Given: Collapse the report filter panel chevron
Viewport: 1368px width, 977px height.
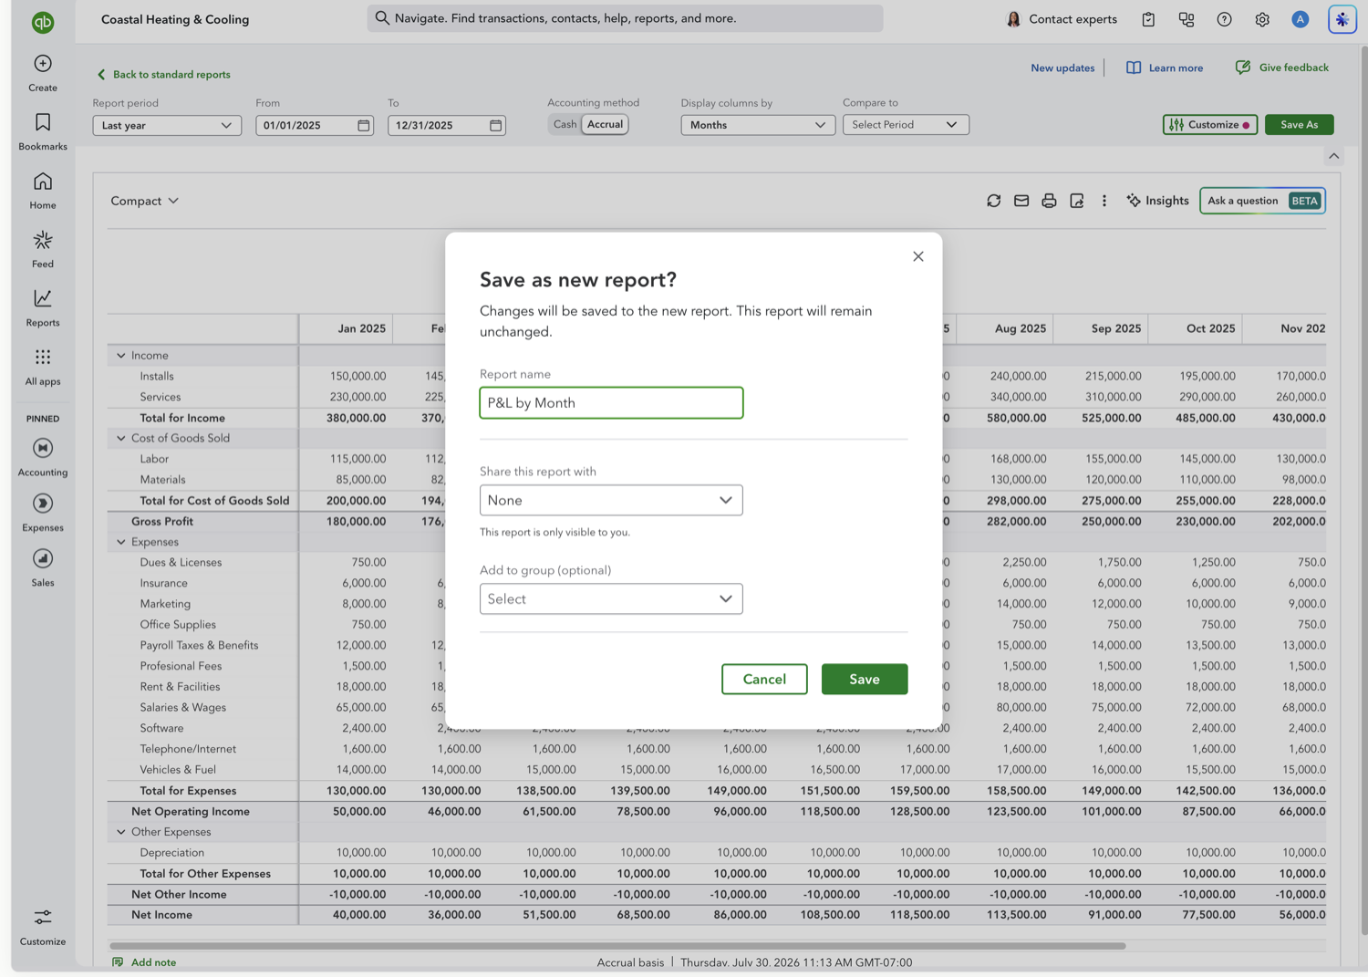Looking at the screenshot, I should click(1334, 156).
